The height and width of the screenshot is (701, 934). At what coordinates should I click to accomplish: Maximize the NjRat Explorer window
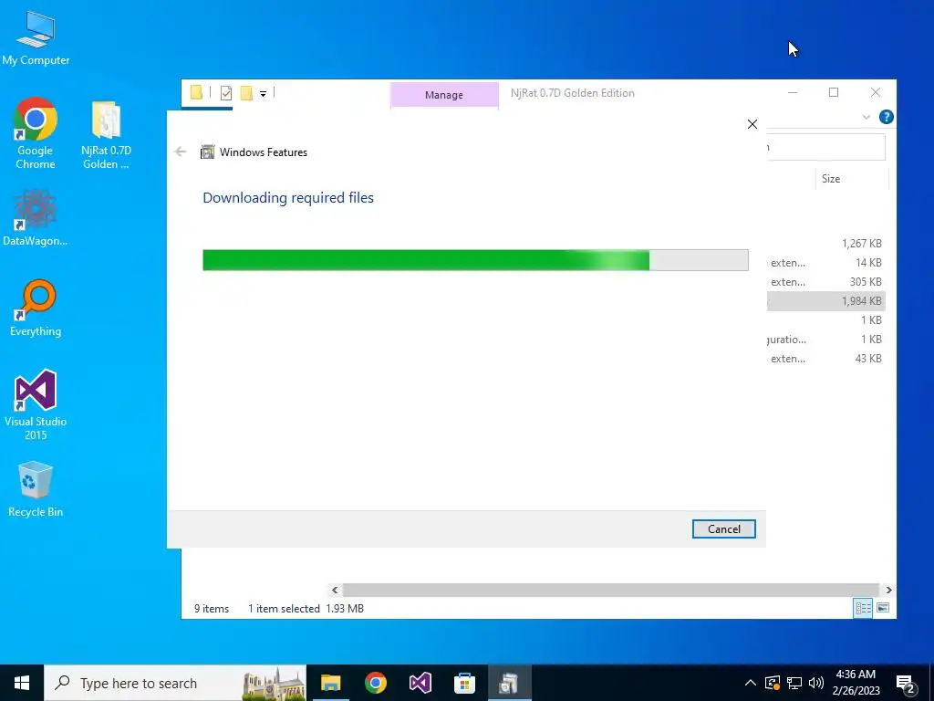pyautogui.click(x=834, y=92)
